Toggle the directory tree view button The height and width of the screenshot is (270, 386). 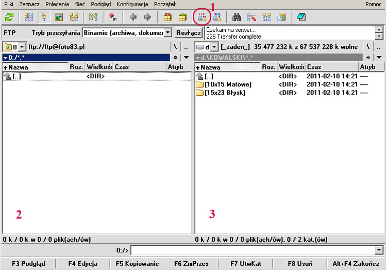point(74,17)
